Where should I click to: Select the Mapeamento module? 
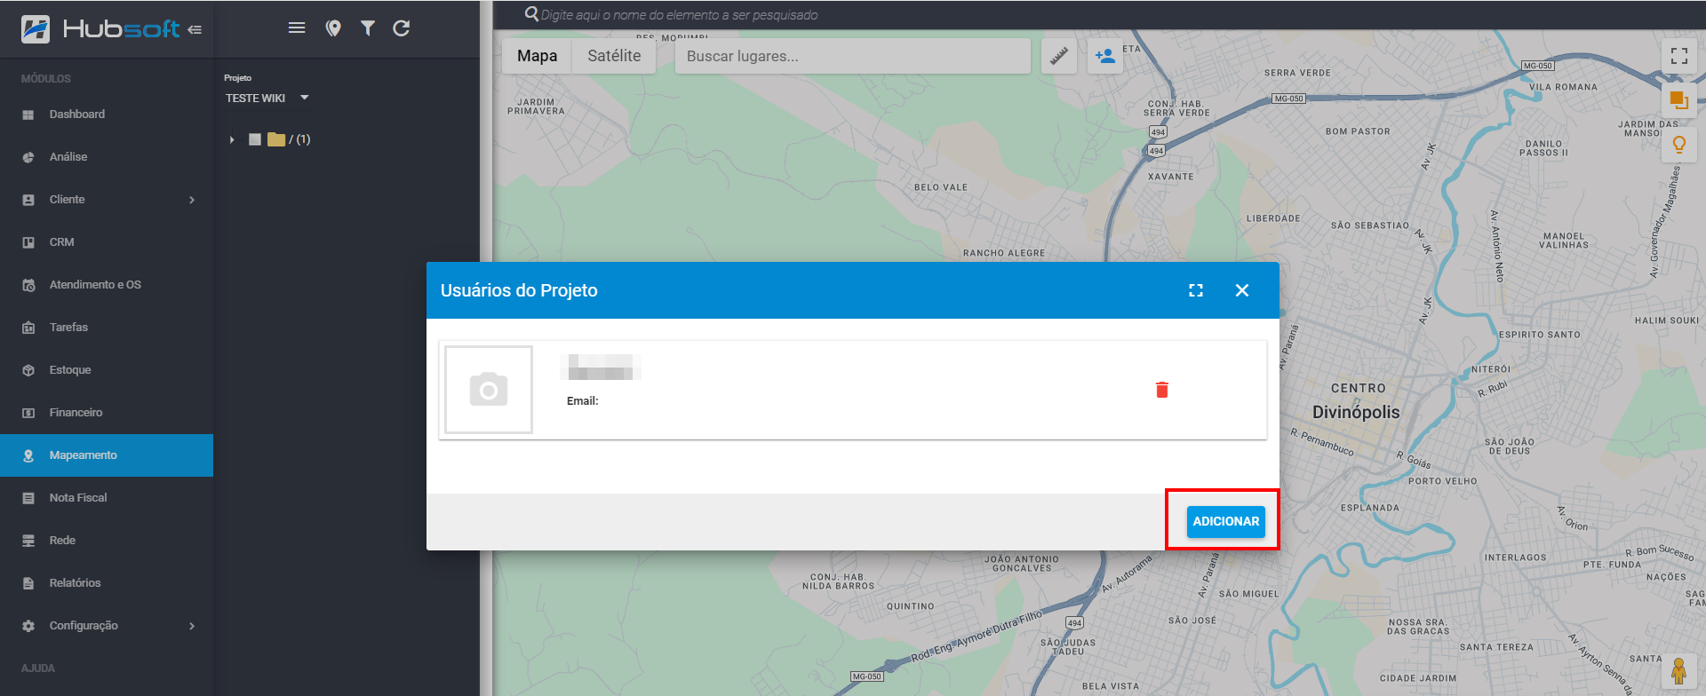tap(107, 455)
